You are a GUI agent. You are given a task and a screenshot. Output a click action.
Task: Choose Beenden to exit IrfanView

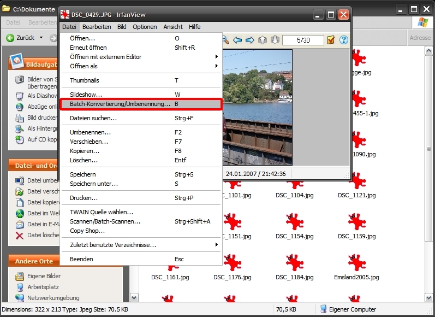(141, 259)
